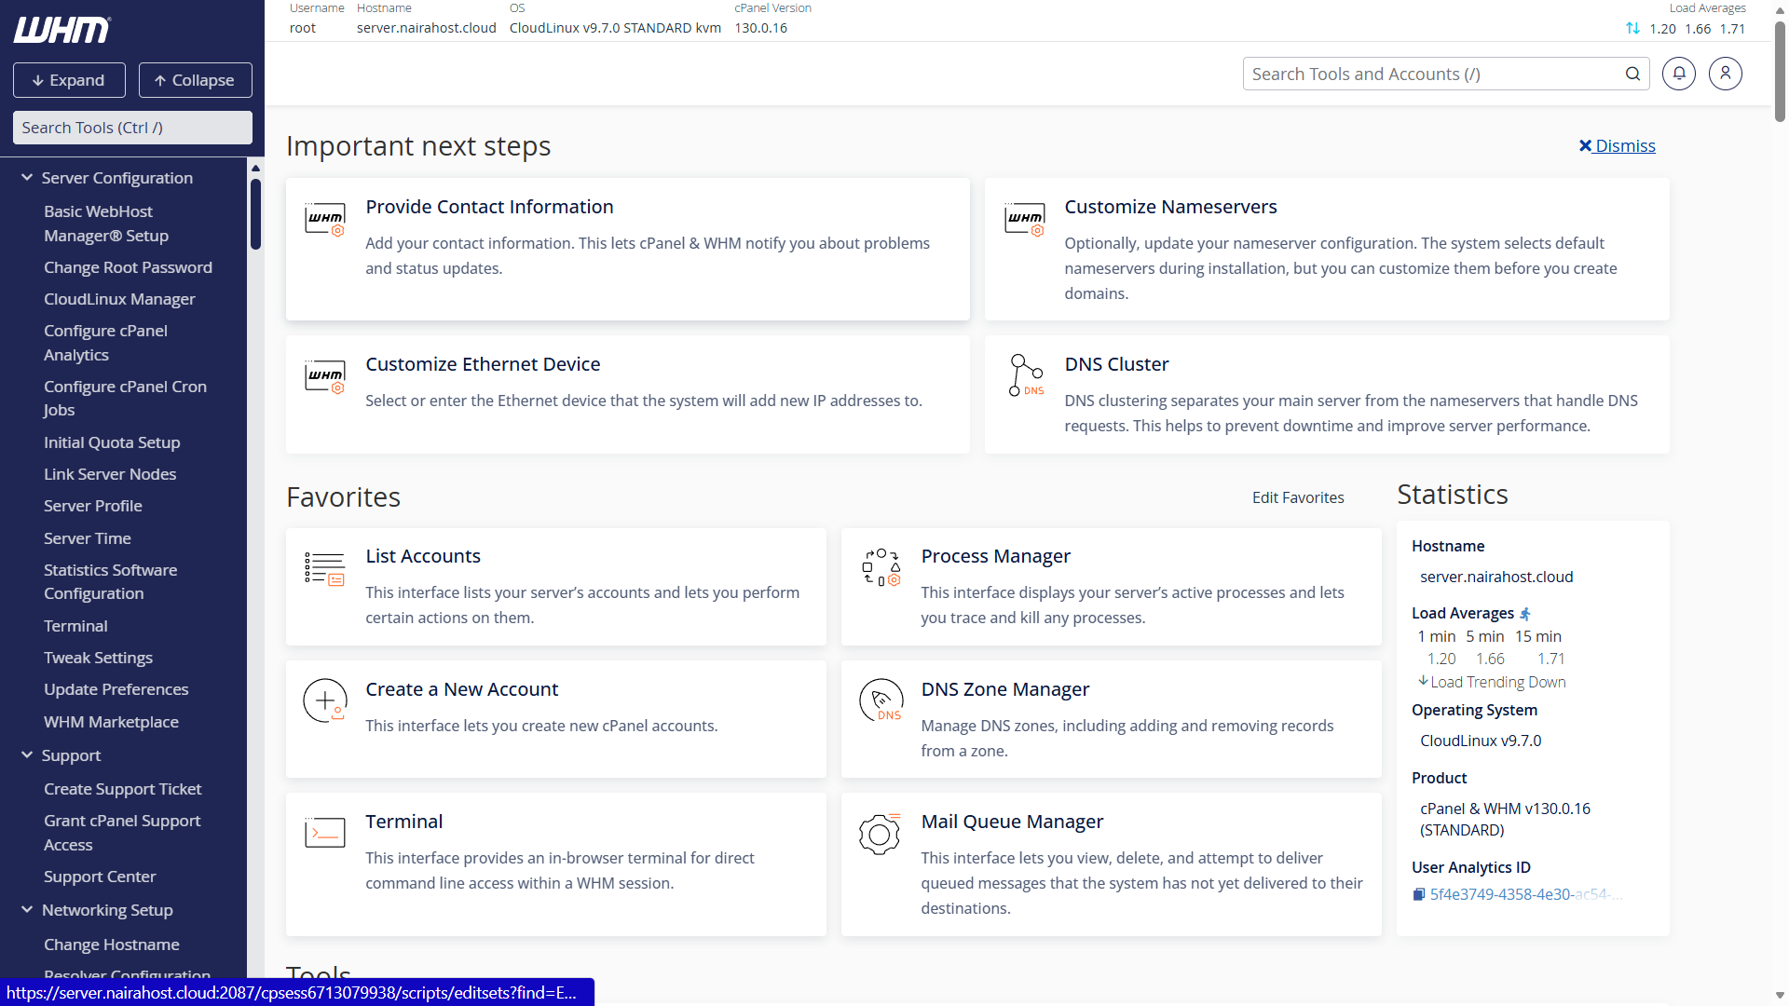The image size is (1789, 1006).
Task: Open Initial Quota Setup
Action: pos(112,442)
